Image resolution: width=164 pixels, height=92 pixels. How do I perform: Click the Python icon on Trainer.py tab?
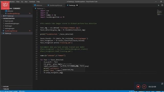(x=68, y=5)
